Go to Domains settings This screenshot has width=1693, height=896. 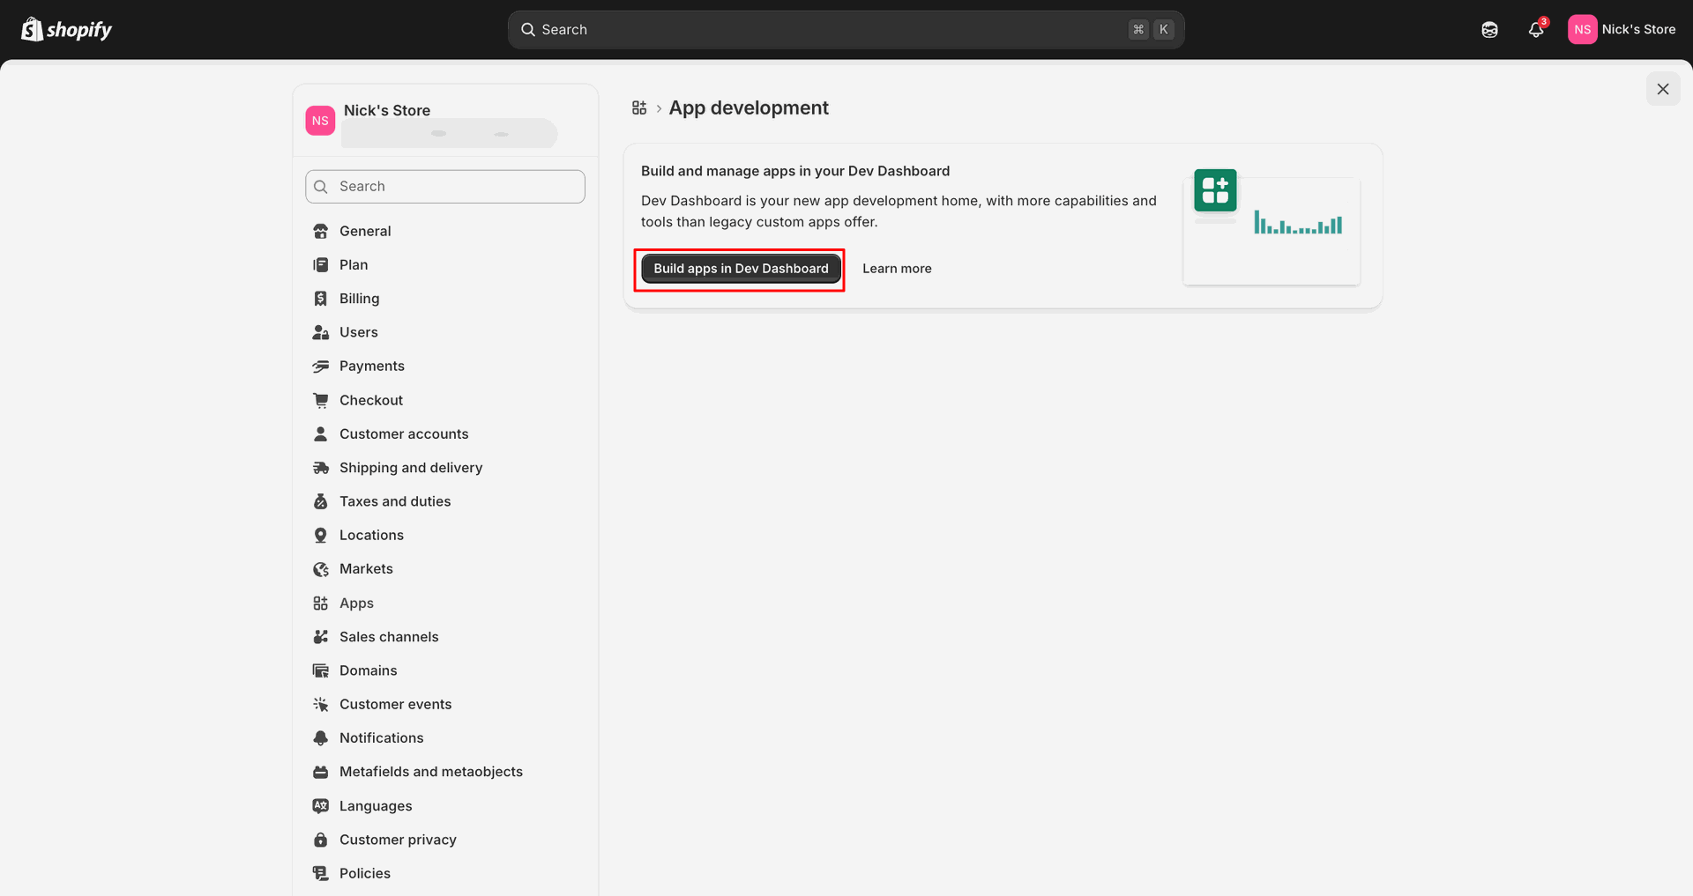click(368, 670)
